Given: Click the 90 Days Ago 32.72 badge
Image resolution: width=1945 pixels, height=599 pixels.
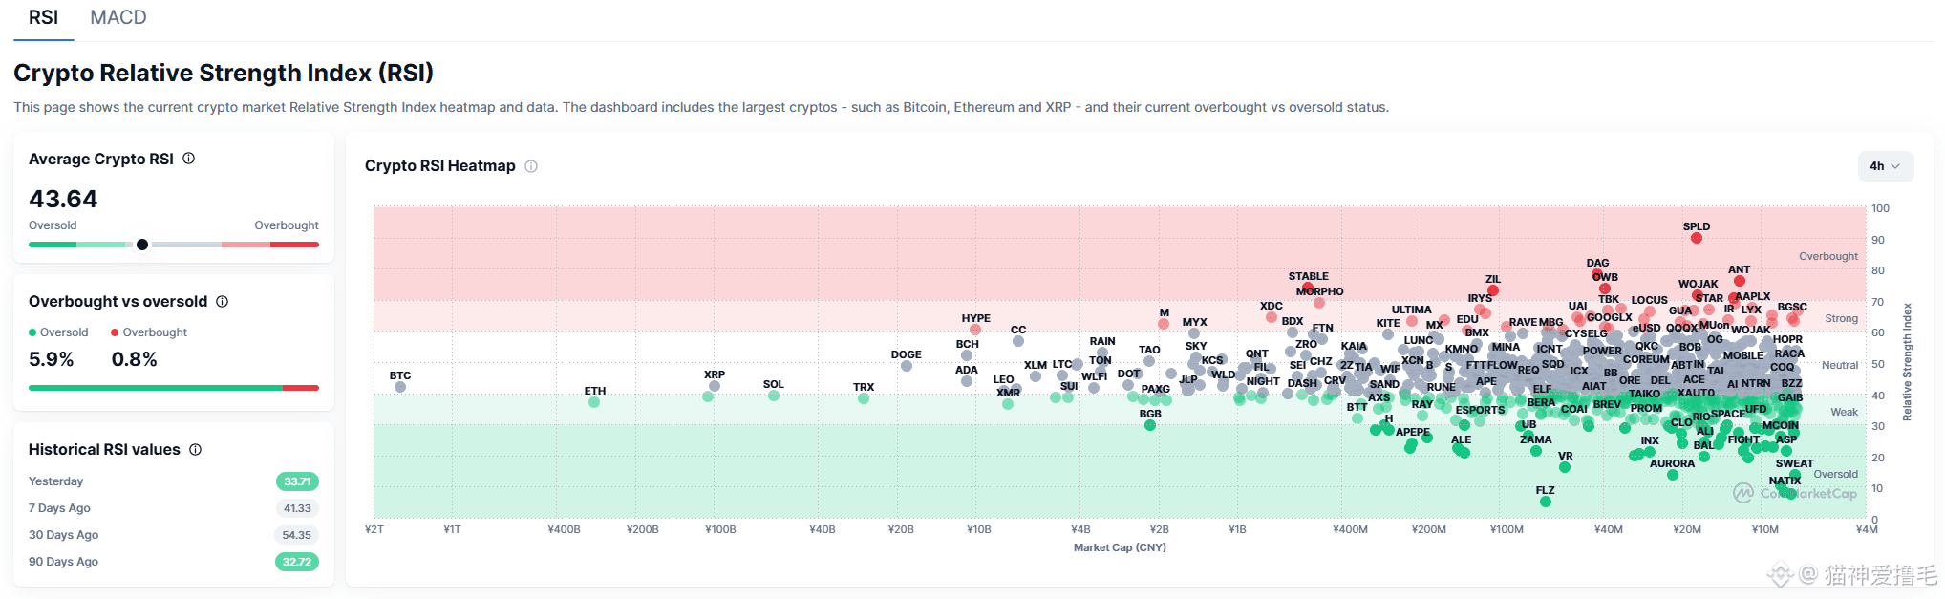Looking at the screenshot, I should [297, 562].
